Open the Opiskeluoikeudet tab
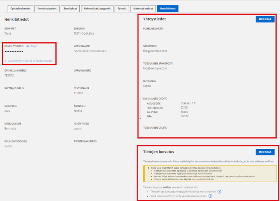Screen dimensions: 280x201 [20, 8]
